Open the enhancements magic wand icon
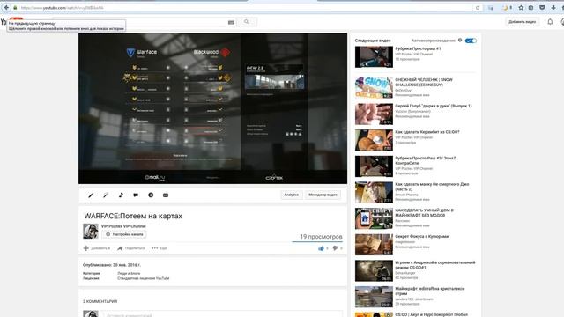 (x=106, y=195)
